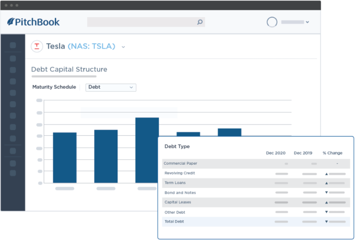Click the tallest bar in the chart

147,150
